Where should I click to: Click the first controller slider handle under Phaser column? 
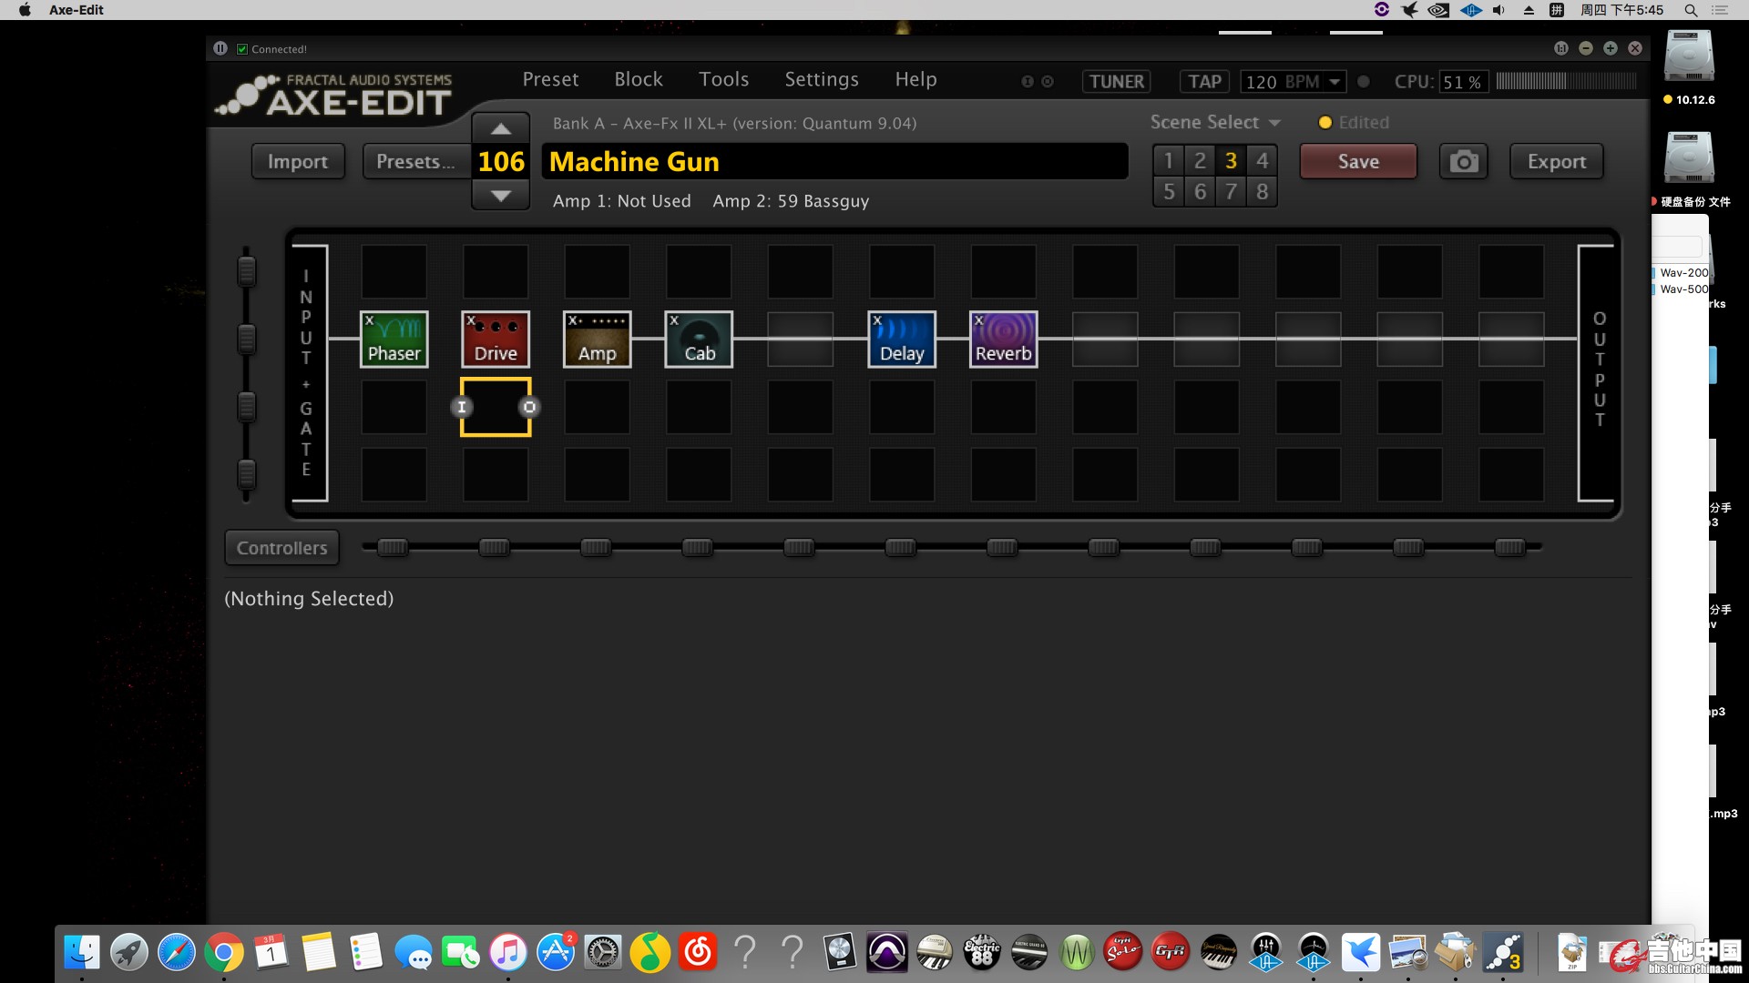(x=393, y=547)
